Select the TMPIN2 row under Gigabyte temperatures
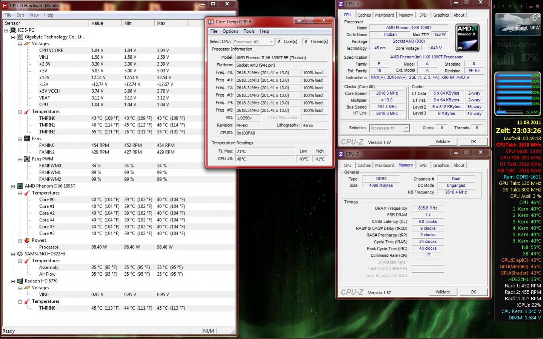Viewport: 543px width, 339px height. pyautogui.click(x=118, y=132)
